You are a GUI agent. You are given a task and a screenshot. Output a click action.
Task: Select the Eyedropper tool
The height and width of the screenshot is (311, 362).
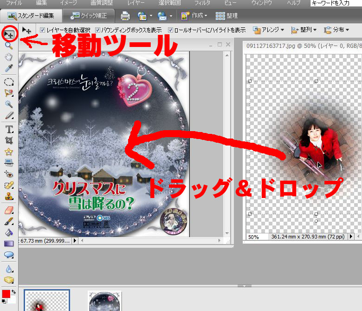9,68
